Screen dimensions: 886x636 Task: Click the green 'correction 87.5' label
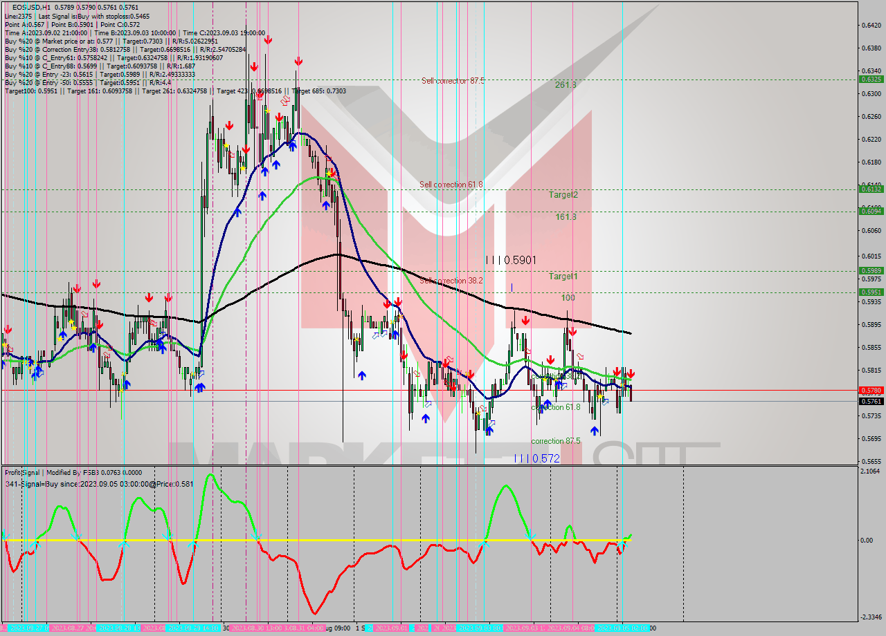[x=556, y=441]
